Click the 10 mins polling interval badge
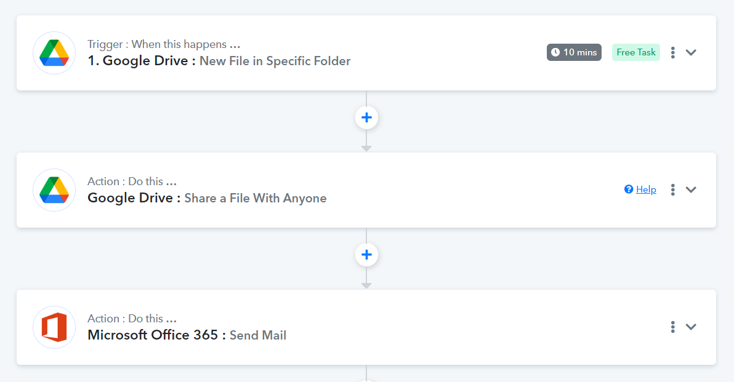The width and height of the screenshot is (734, 382). pyautogui.click(x=574, y=52)
